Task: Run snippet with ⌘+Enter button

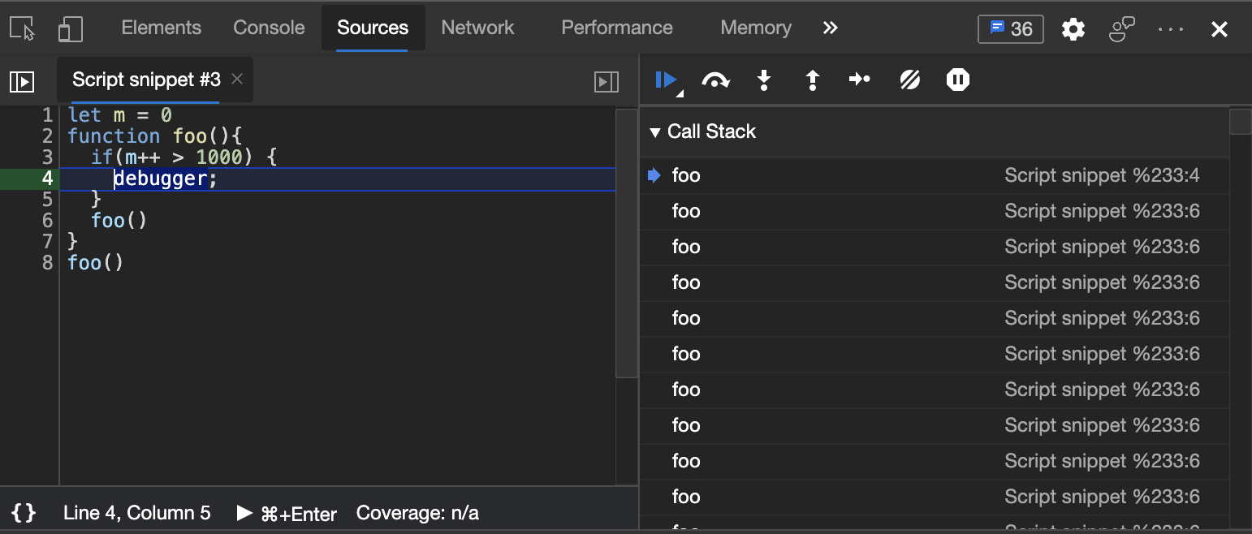Action: [287, 513]
